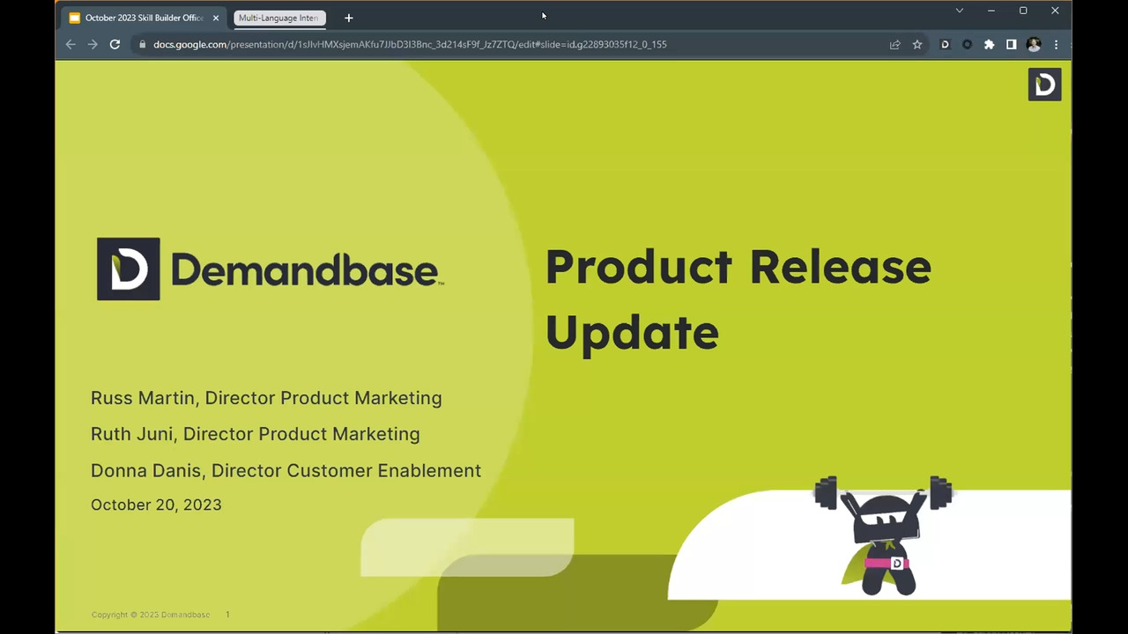Click the Demandbase D badge on slide corner
The image size is (1128, 634).
click(x=1044, y=85)
